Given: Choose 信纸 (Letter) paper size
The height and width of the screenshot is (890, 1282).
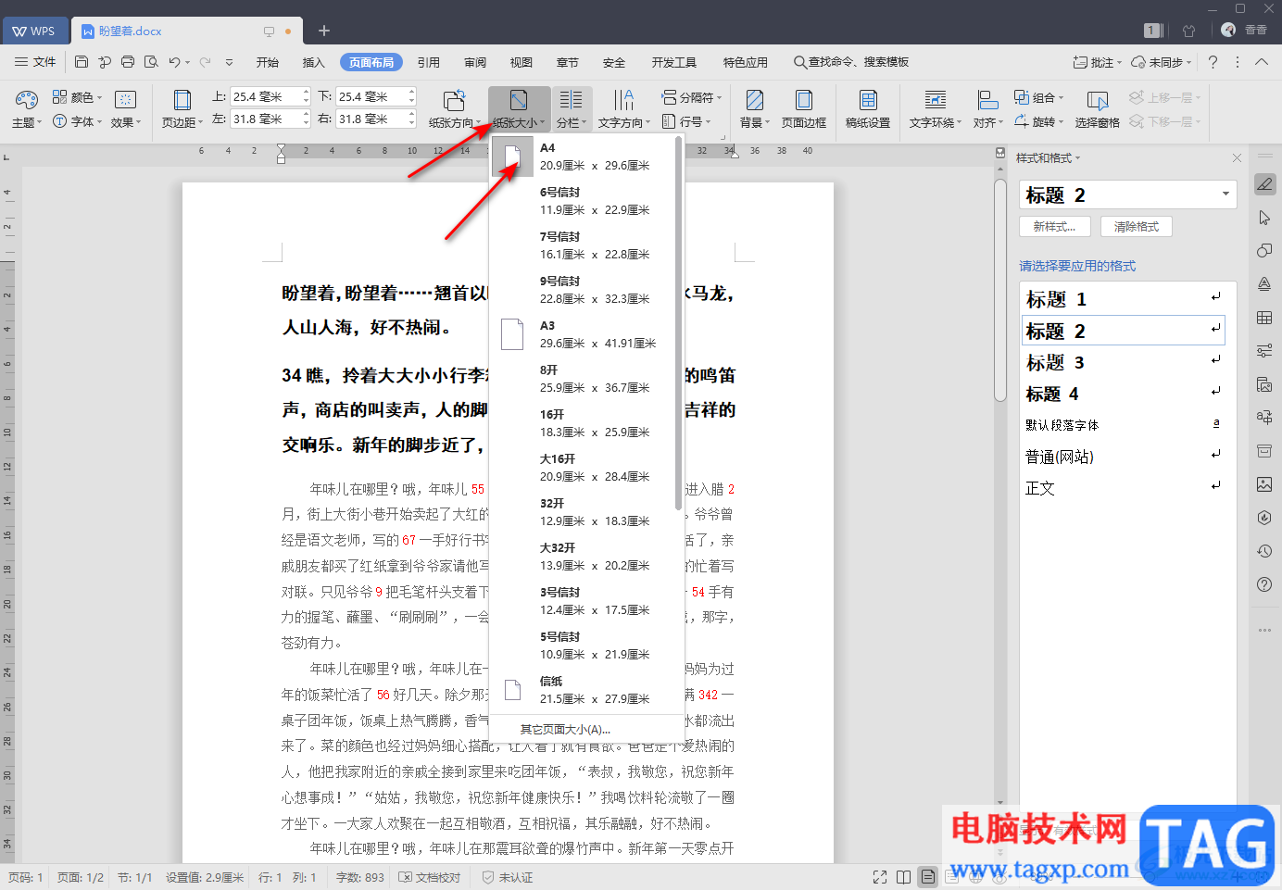Looking at the screenshot, I should pyautogui.click(x=583, y=690).
